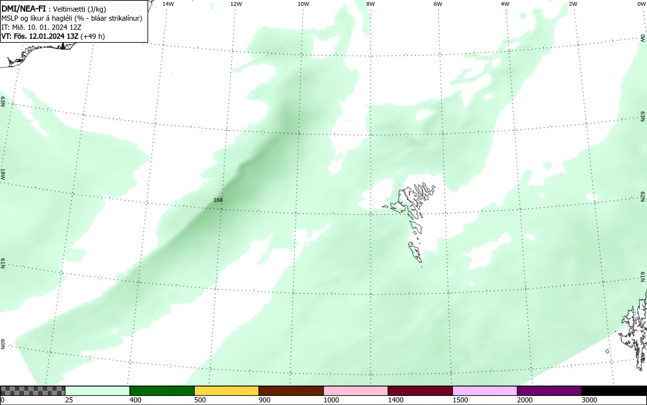Click the 'IT: Mið. 10. 01. 2024 12Z' text
This screenshot has width=647, height=405.
pos(41,27)
